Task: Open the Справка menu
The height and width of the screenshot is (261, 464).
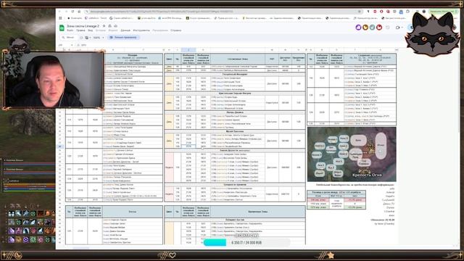Action: (x=175, y=30)
